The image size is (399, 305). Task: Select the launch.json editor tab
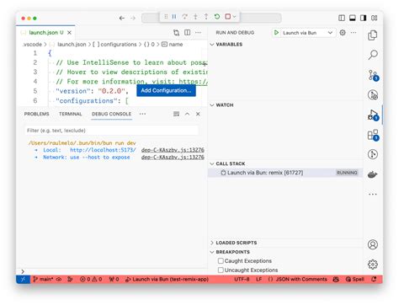[45, 33]
